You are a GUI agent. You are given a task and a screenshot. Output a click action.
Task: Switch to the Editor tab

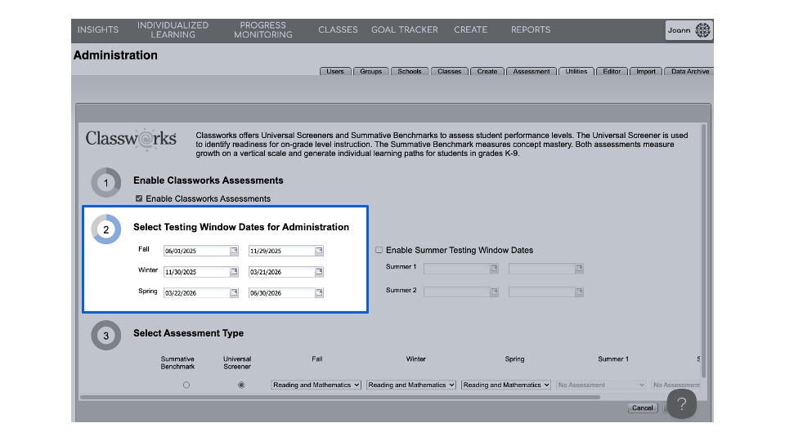click(x=612, y=72)
